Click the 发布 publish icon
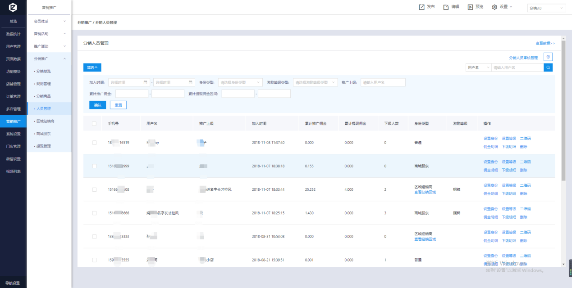Viewport: 572px width, 288px height. (x=421, y=7)
